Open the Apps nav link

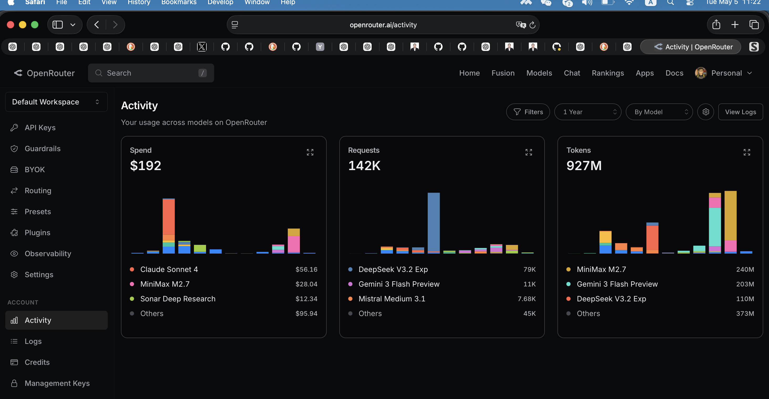coord(644,73)
